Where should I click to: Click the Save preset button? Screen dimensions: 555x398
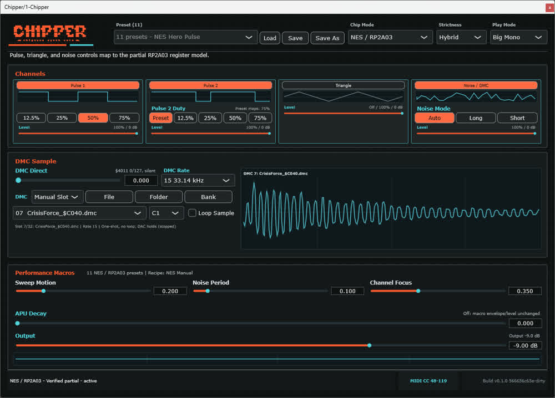[x=295, y=38]
